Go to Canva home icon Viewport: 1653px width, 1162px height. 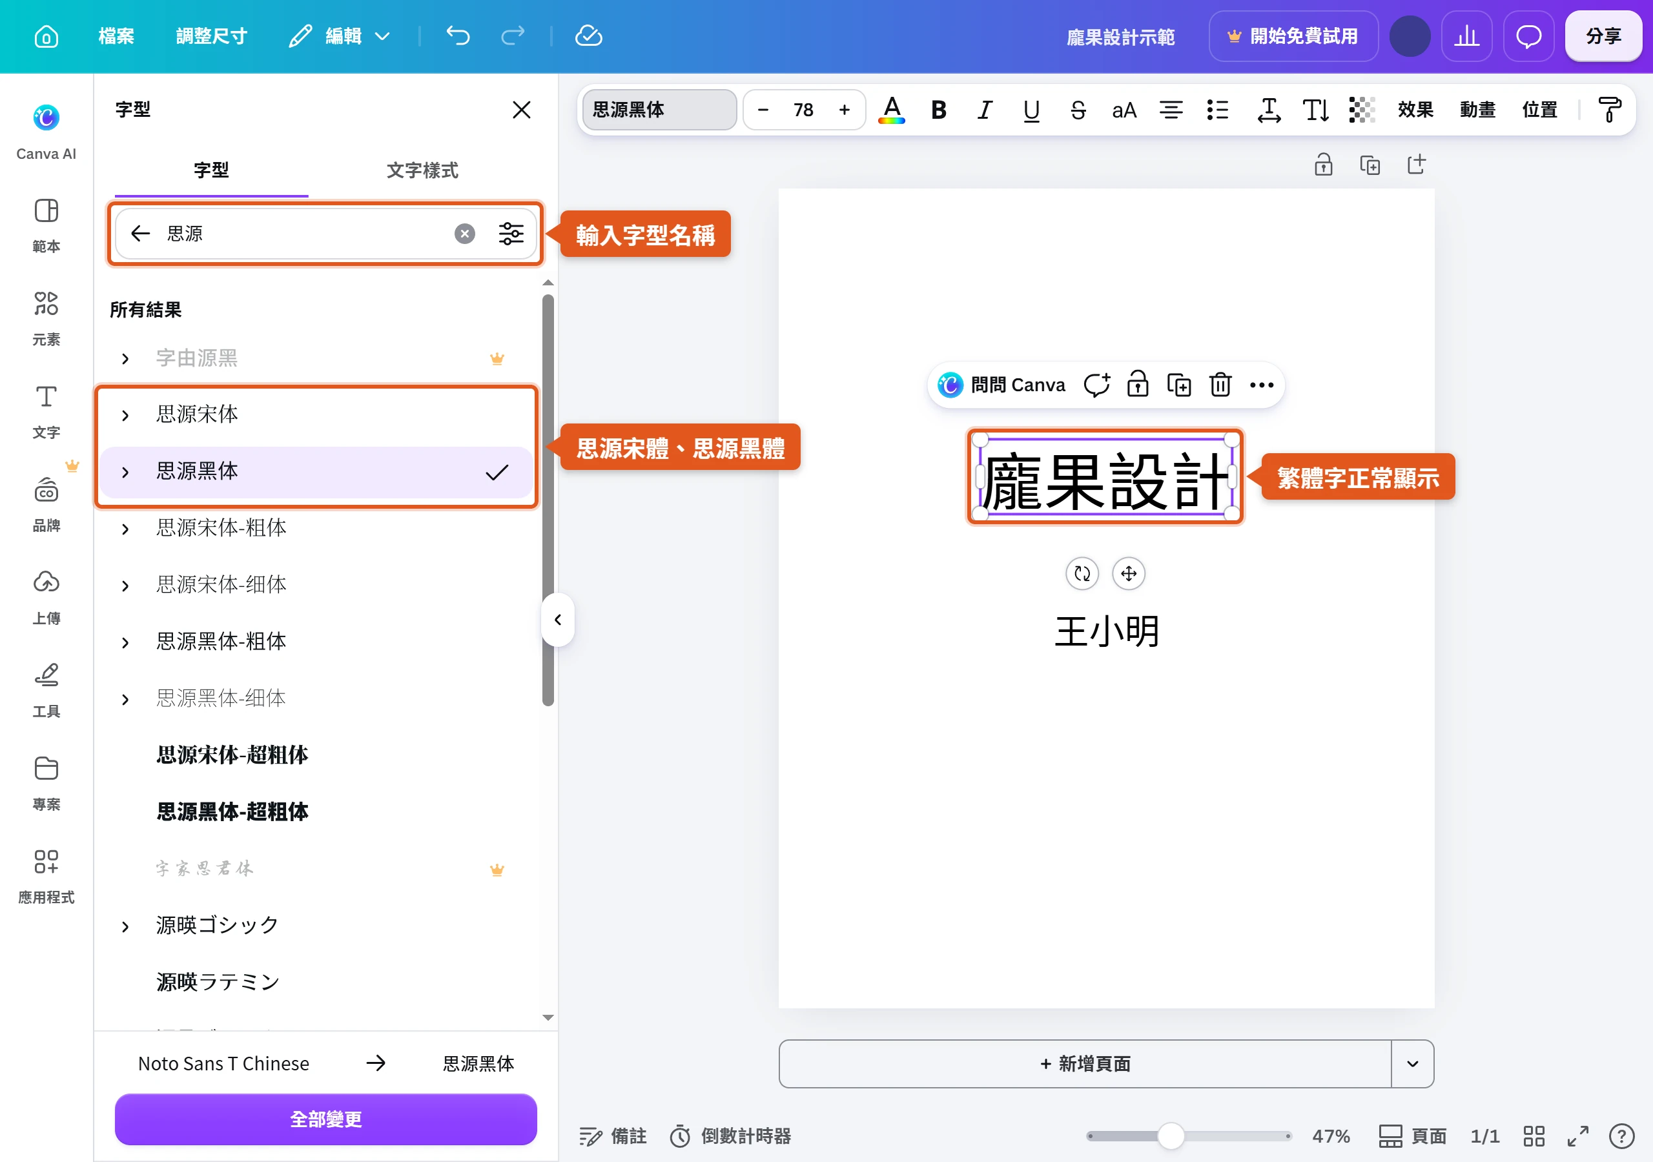tap(46, 36)
